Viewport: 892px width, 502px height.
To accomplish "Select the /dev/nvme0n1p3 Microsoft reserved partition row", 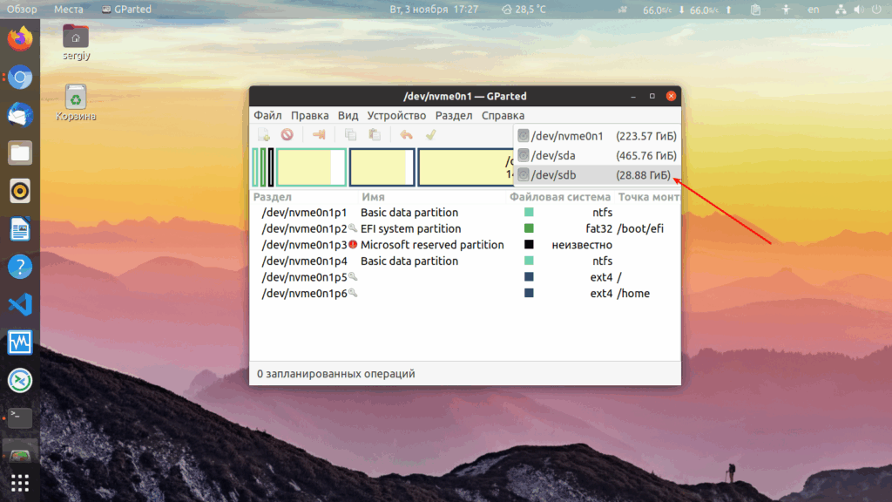I will click(x=465, y=245).
